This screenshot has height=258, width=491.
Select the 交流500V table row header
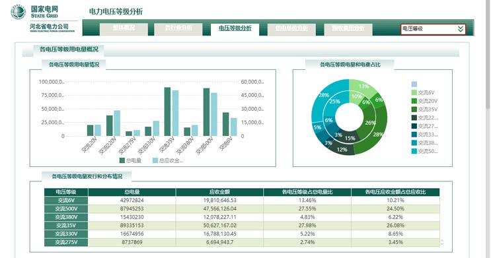click(66, 209)
